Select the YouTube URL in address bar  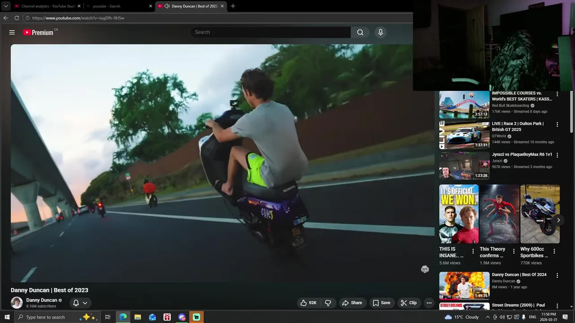pos(78,18)
